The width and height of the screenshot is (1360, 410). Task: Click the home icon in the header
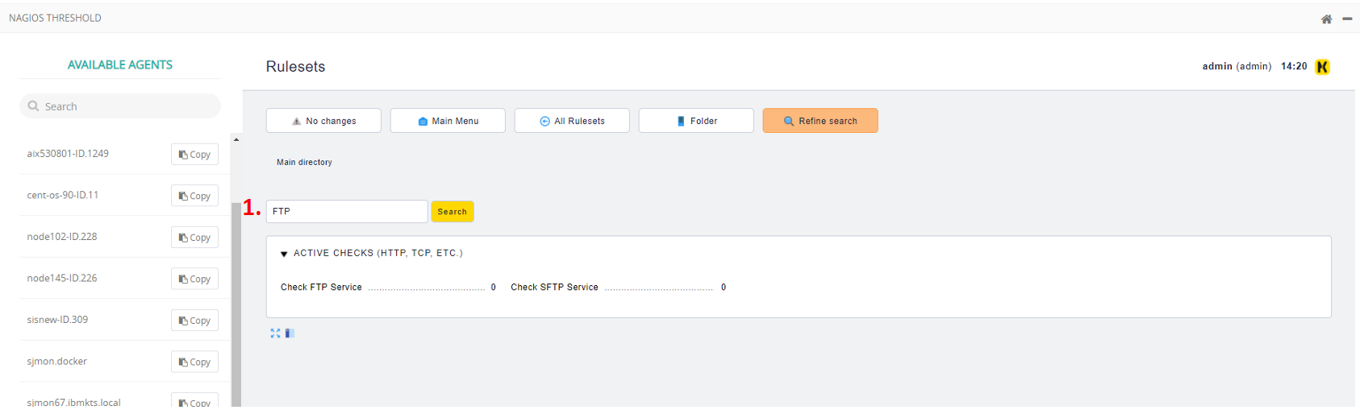(x=1326, y=19)
